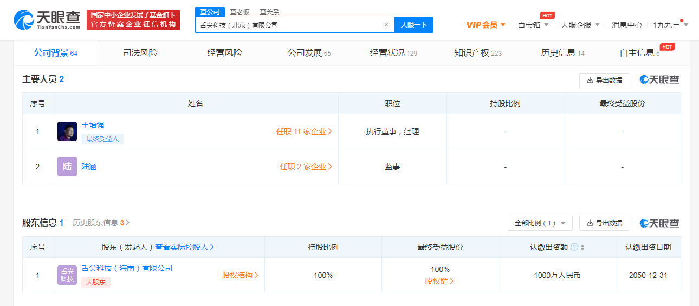Switch to the 知识产权 tab
The image size is (699, 306).
[477, 52]
